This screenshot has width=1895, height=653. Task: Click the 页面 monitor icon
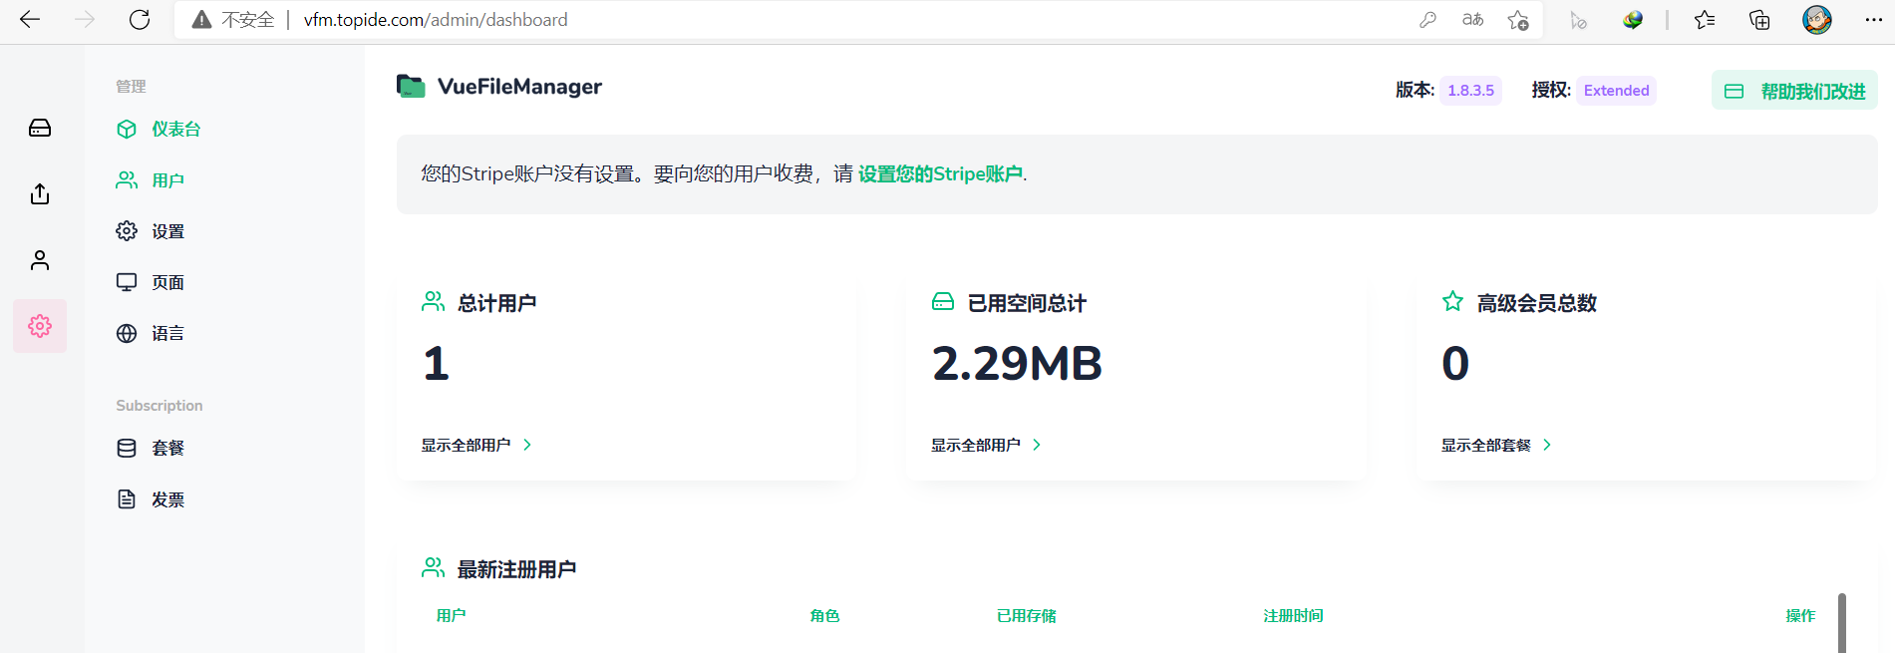click(127, 282)
